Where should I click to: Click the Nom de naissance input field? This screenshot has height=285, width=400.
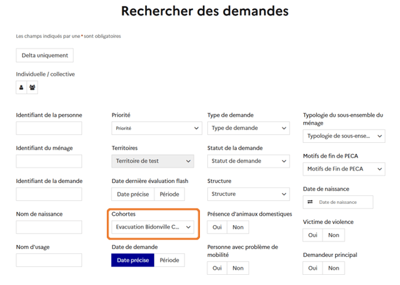click(49, 227)
